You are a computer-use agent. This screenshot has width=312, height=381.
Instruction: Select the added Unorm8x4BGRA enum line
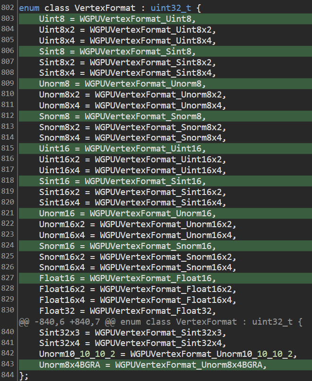click(x=165, y=365)
